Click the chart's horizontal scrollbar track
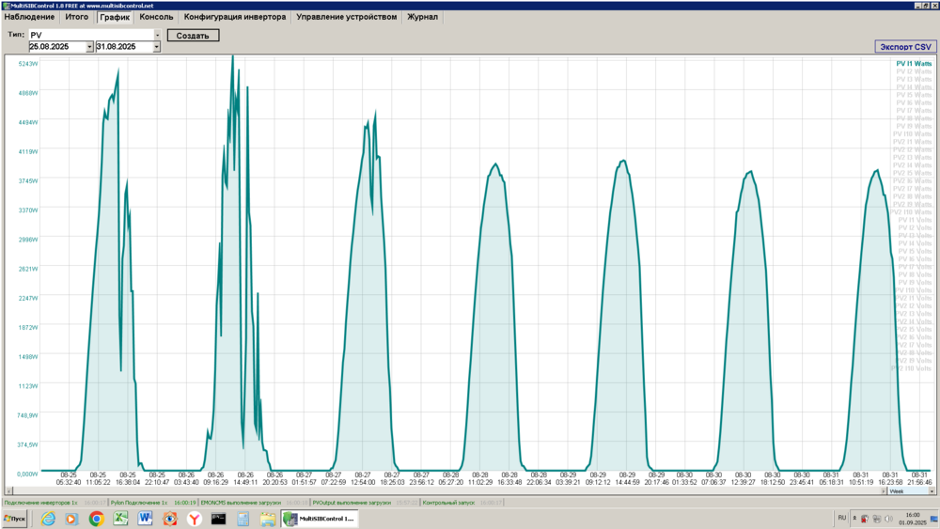Image resolution: width=940 pixels, height=529 pixels. 442,490
